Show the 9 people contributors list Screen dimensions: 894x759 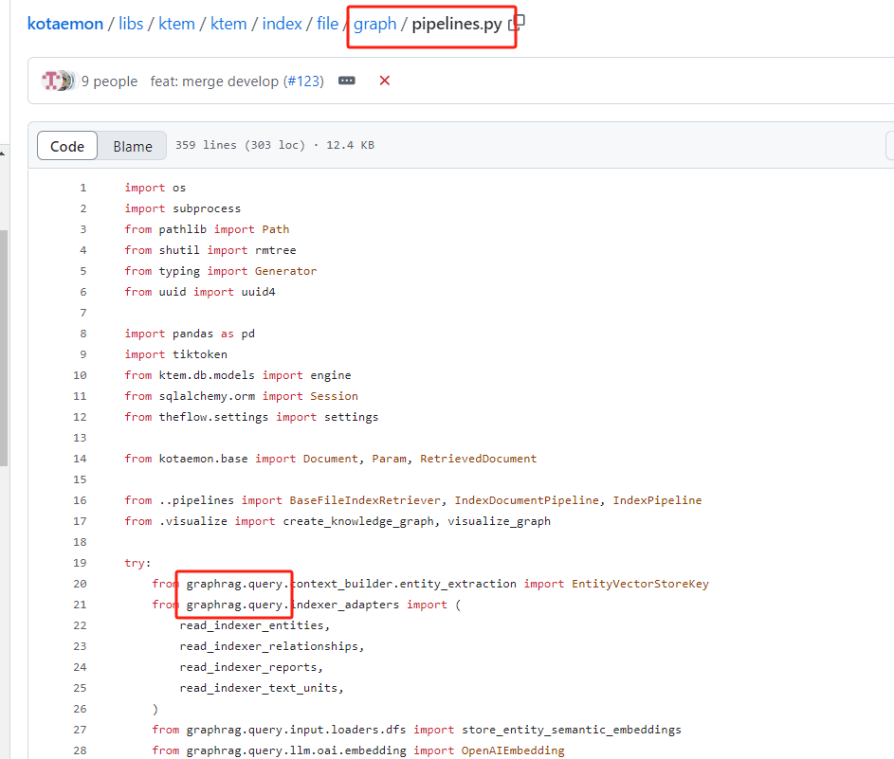(109, 81)
